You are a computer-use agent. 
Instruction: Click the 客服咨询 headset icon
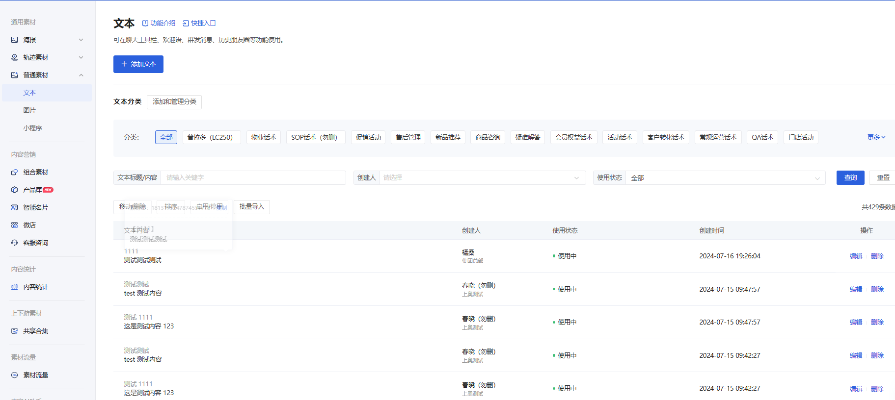tap(15, 243)
